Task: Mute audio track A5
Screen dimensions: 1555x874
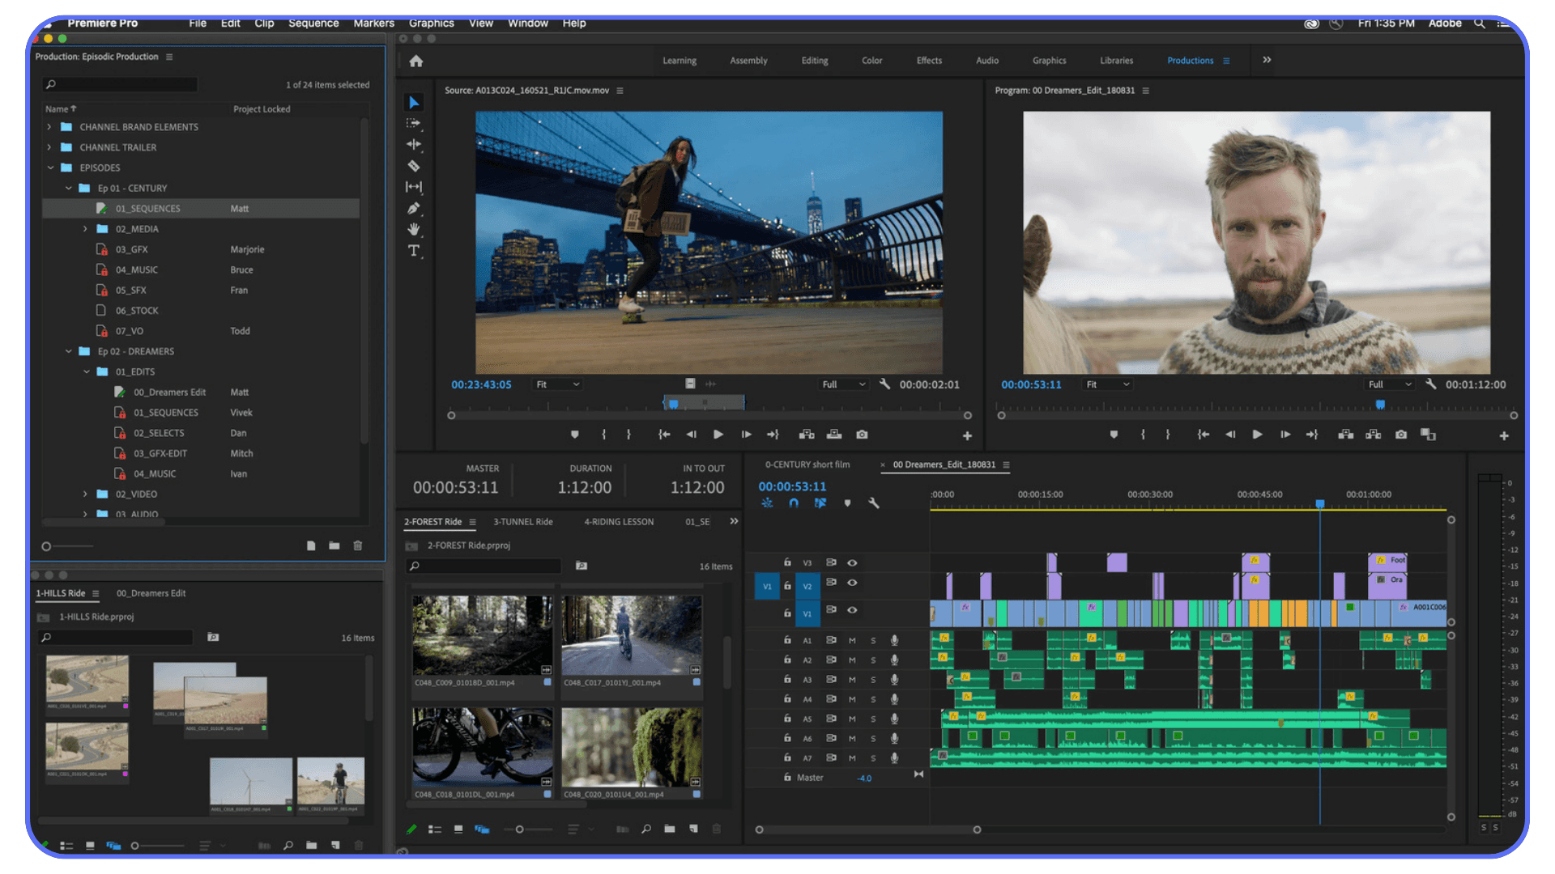Action: pos(852,719)
